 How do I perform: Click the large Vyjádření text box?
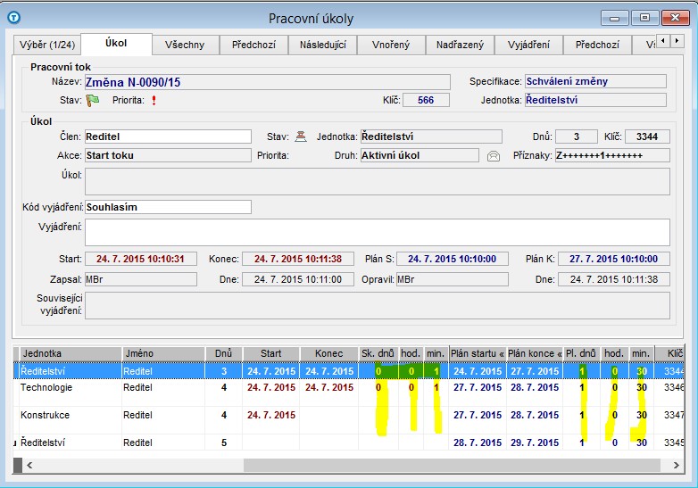[x=378, y=232]
